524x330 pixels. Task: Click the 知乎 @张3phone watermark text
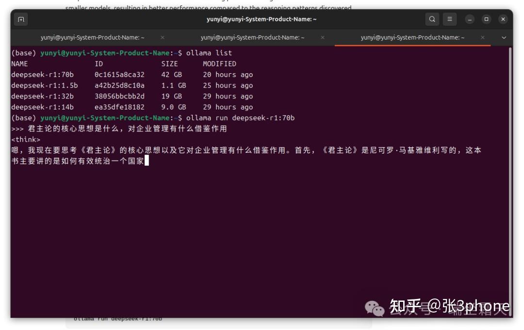(449, 306)
